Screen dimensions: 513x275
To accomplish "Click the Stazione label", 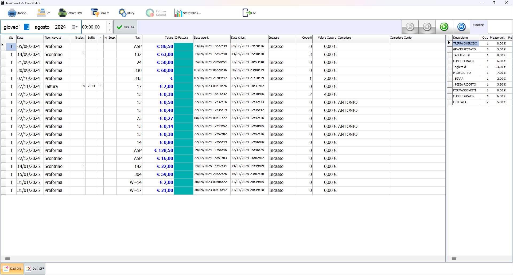I will pos(478,25).
